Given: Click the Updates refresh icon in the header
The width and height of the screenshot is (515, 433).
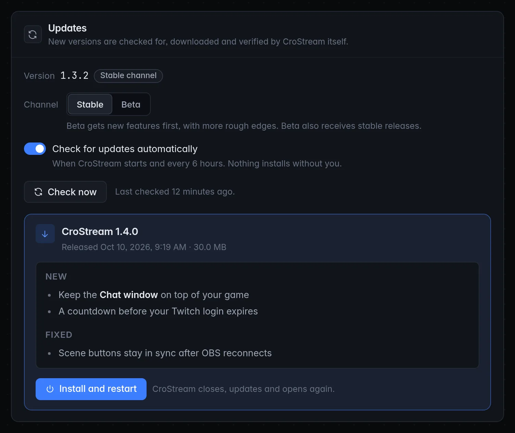Looking at the screenshot, I should click(33, 34).
